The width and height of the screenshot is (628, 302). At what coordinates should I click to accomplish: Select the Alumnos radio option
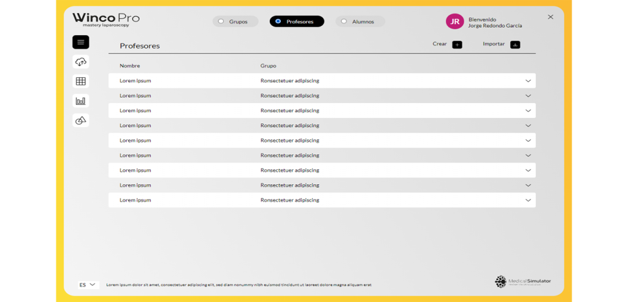[x=360, y=21]
